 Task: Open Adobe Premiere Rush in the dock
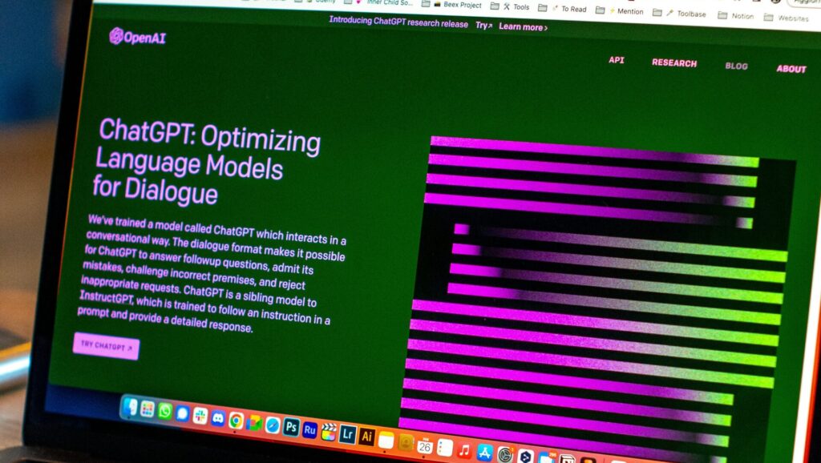309,429
